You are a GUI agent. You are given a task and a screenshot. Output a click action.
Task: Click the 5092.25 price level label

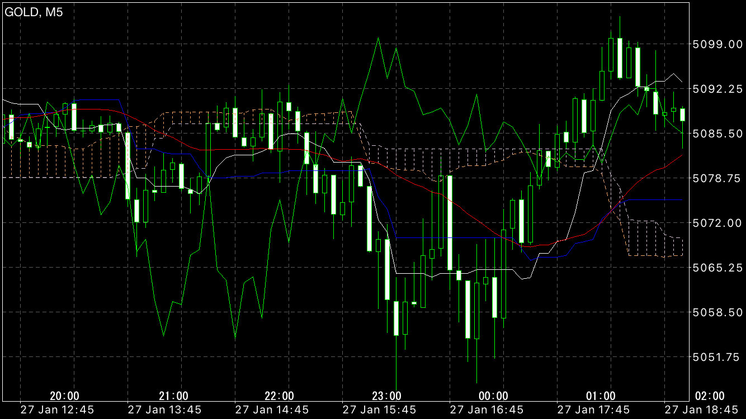pos(716,89)
